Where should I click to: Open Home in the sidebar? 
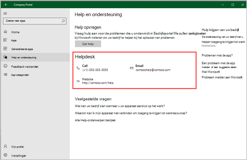click(x=35, y=32)
